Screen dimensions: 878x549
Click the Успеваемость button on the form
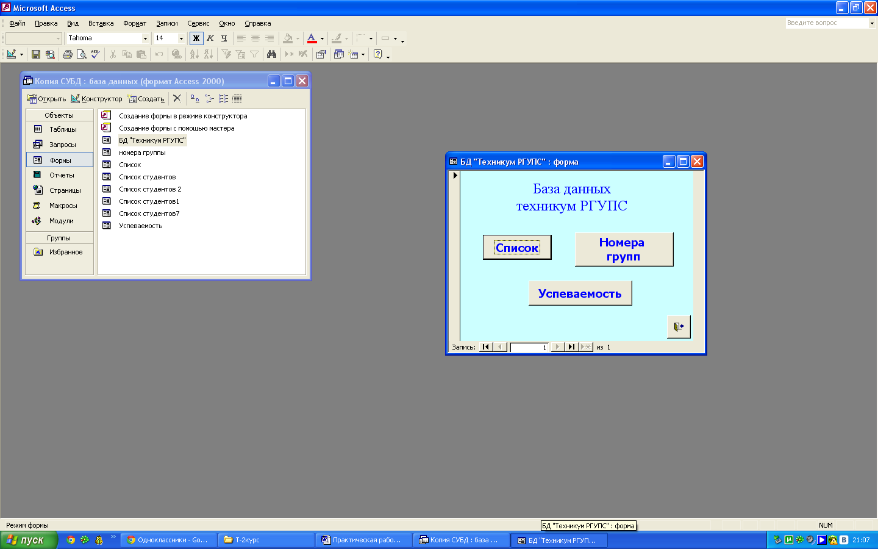tap(580, 293)
